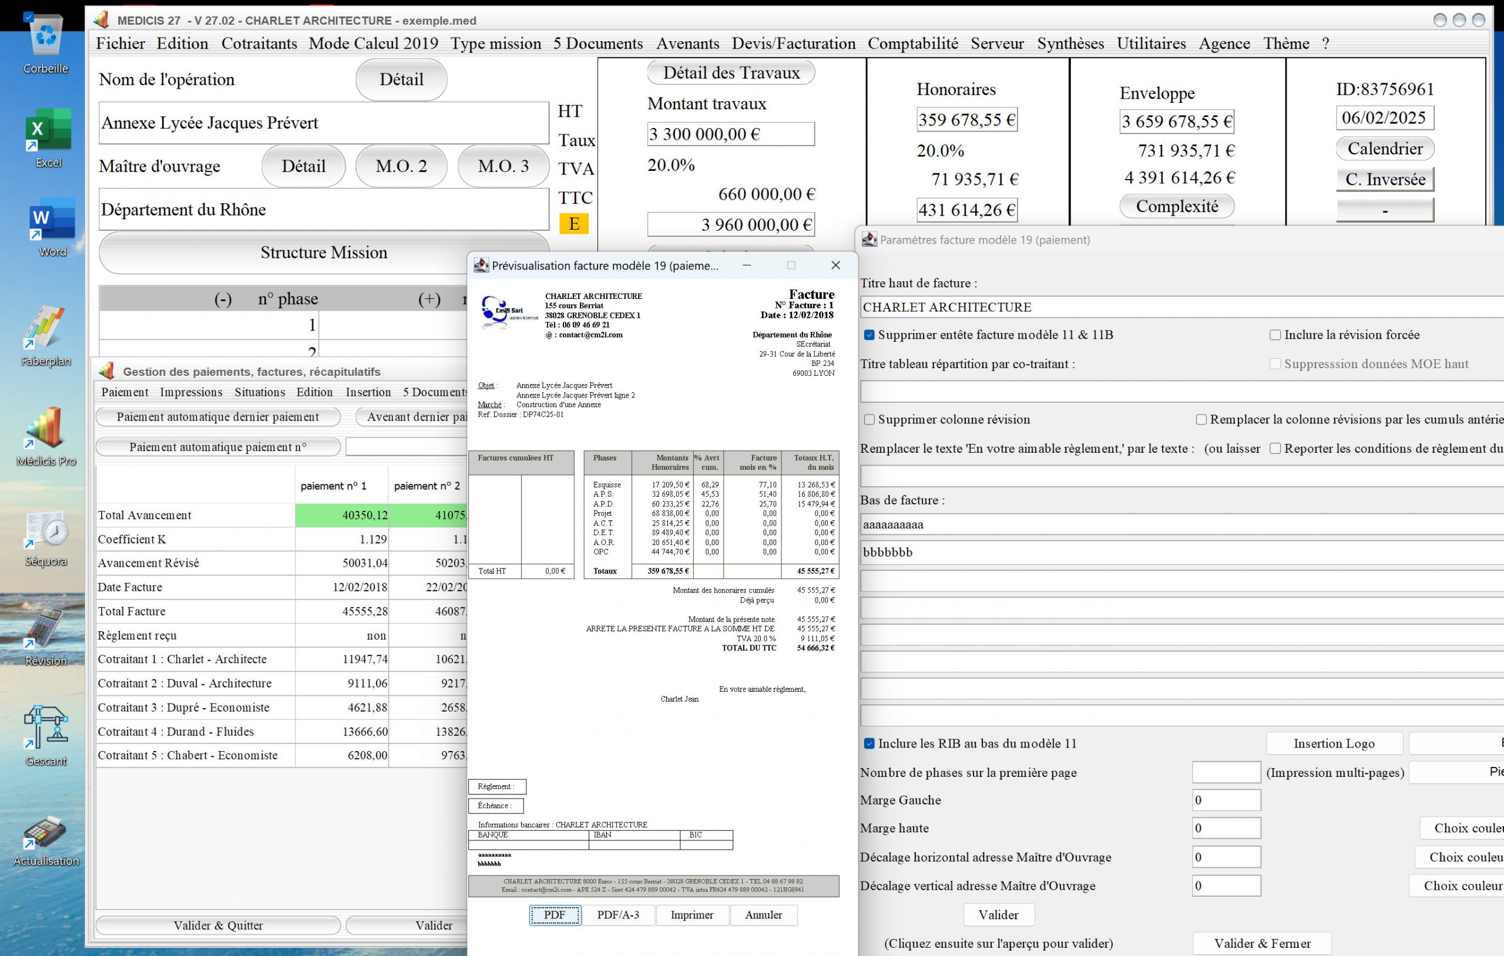Click the Prévisualisation facture window icon
1504x956 pixels.
click(x=481, y=265)
